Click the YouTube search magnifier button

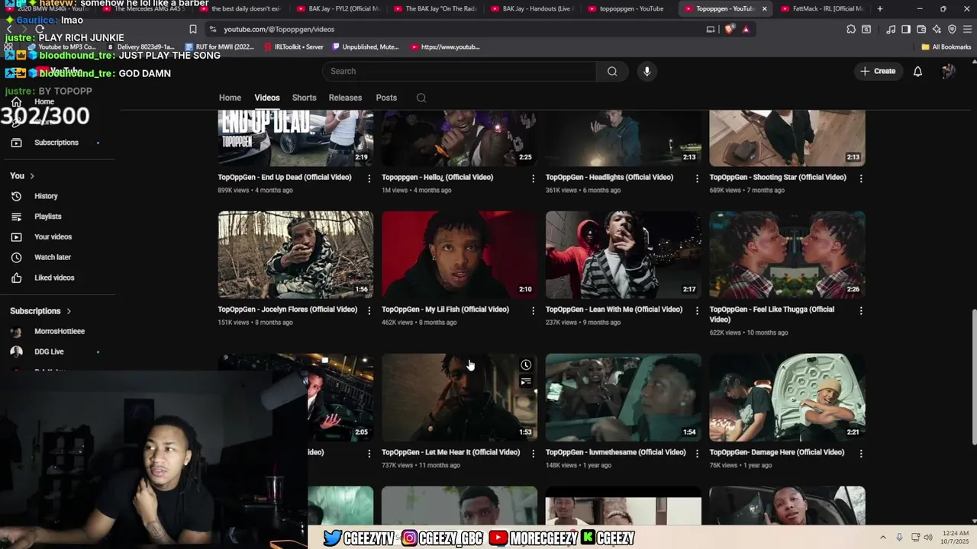[x=612, y=71]
